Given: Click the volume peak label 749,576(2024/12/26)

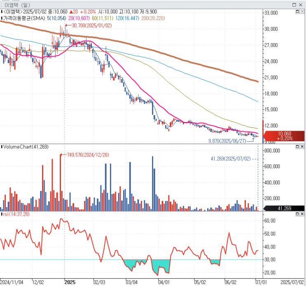Looking at the screenshot, I should tap(88, 155).
